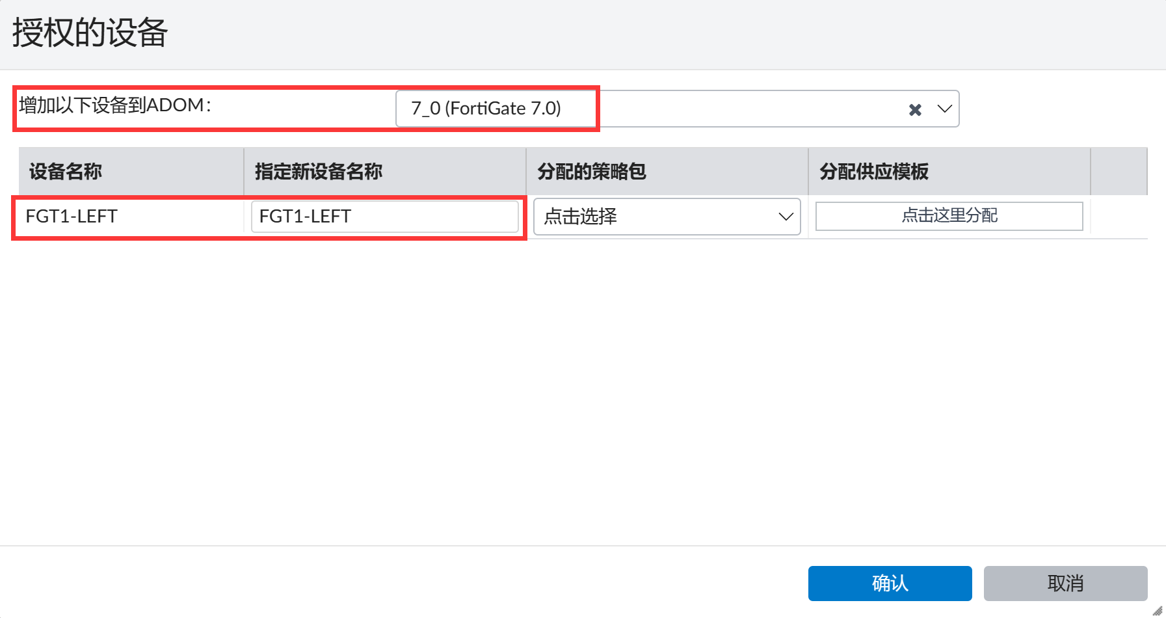Click the blank area below the device row
The height and width of the screenshot is (618, 1166).
(x=583, y=390)
